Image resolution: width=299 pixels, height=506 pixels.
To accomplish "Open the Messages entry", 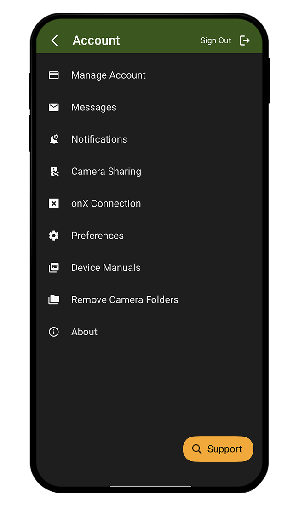I will tap(94, 107).
